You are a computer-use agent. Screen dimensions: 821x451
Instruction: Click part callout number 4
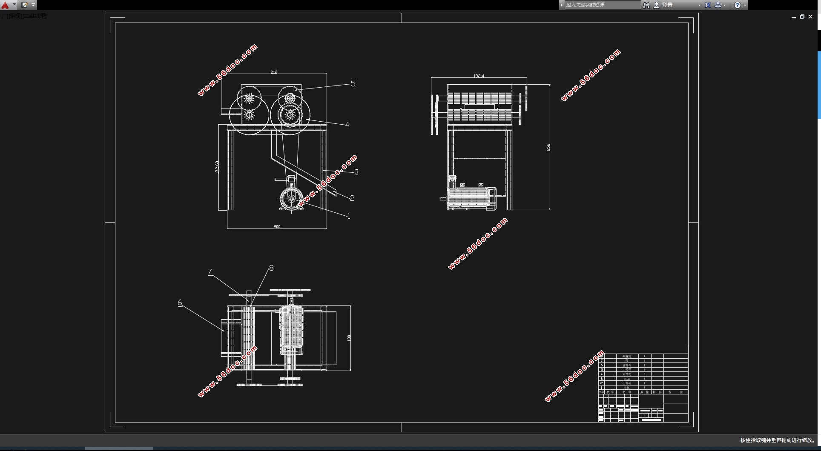coord(347,125)
